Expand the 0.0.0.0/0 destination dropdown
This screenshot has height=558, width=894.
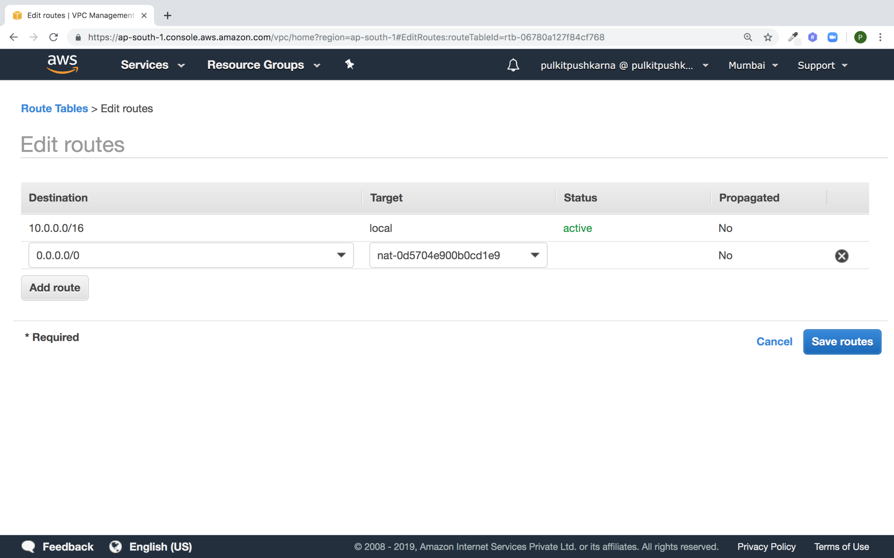(x=341, y=255)
